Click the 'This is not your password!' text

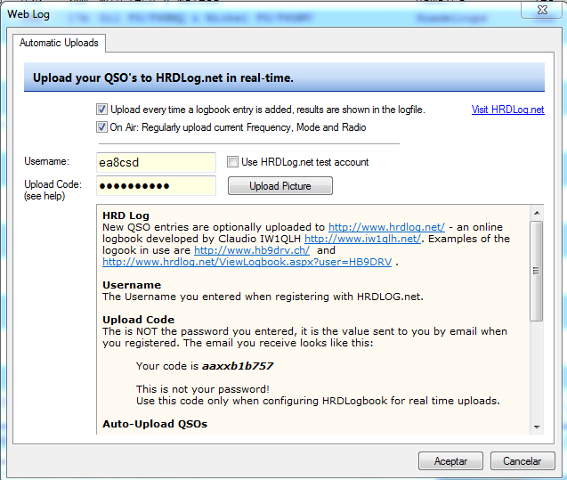click(203, 389)
